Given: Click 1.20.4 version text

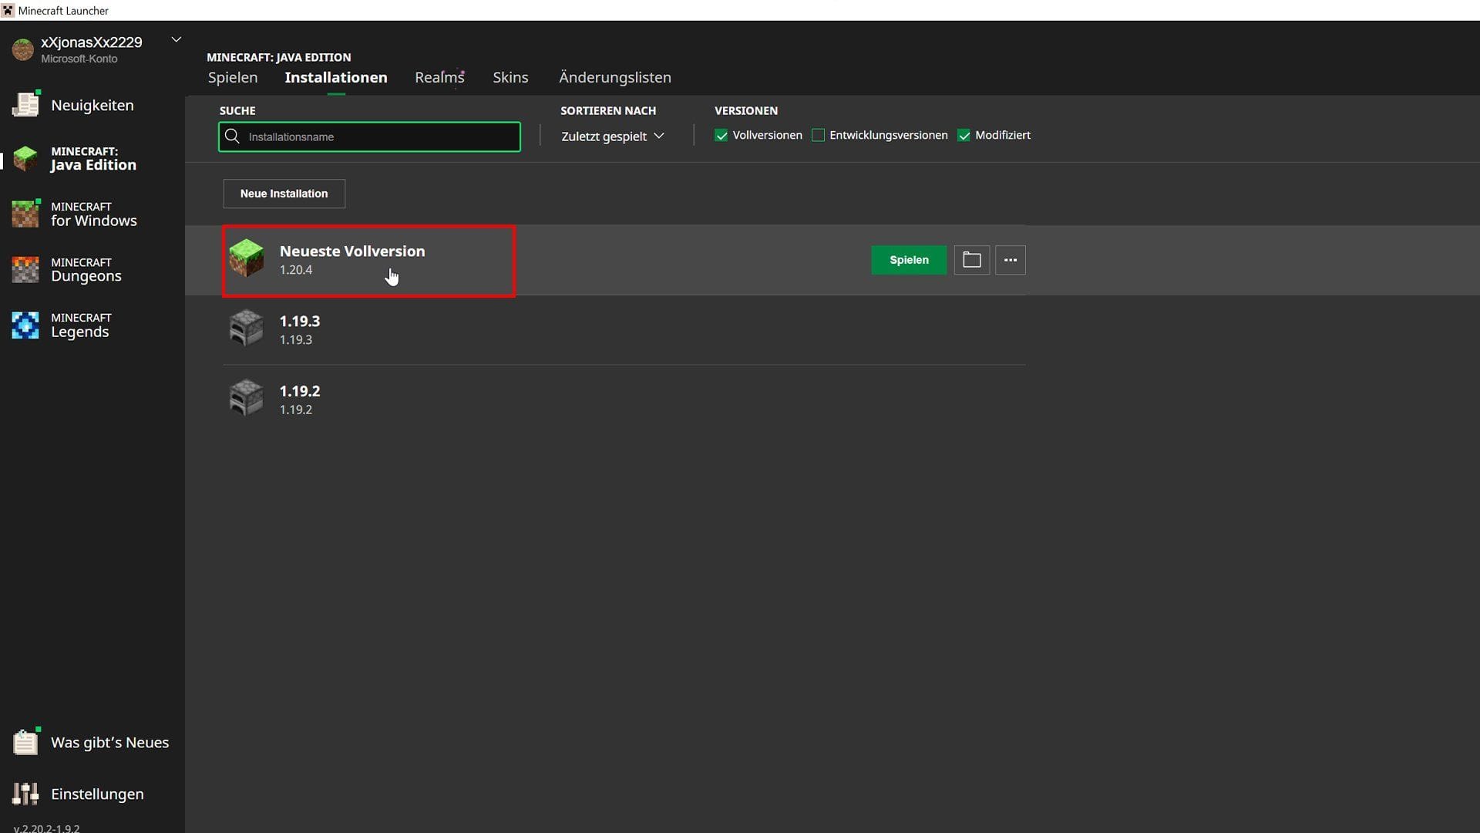Looking at the screenshot, I should [x=296, y=270].
